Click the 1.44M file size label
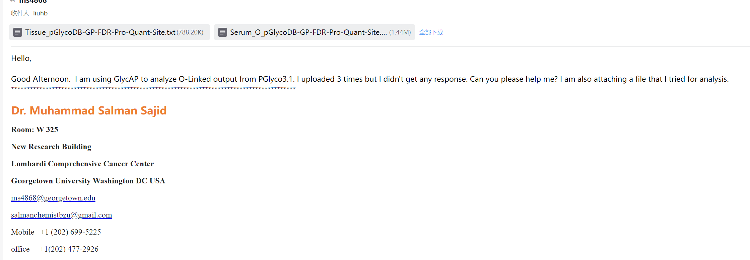 point(400,32)
